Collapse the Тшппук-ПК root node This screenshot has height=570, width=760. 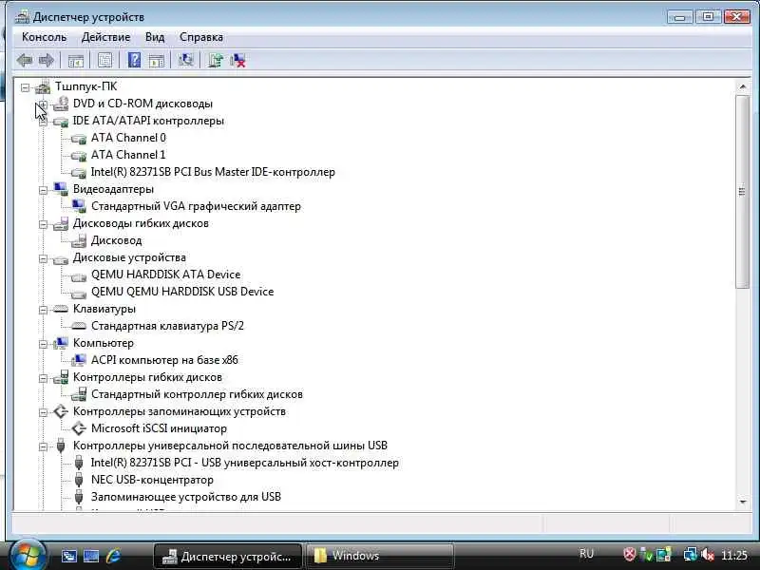pos(25,87)
